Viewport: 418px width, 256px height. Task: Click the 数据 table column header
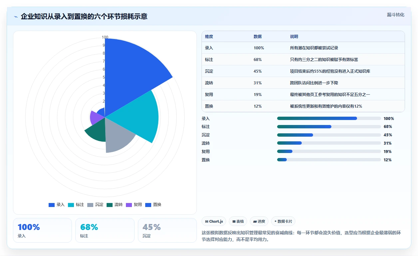tap(257, 36)
